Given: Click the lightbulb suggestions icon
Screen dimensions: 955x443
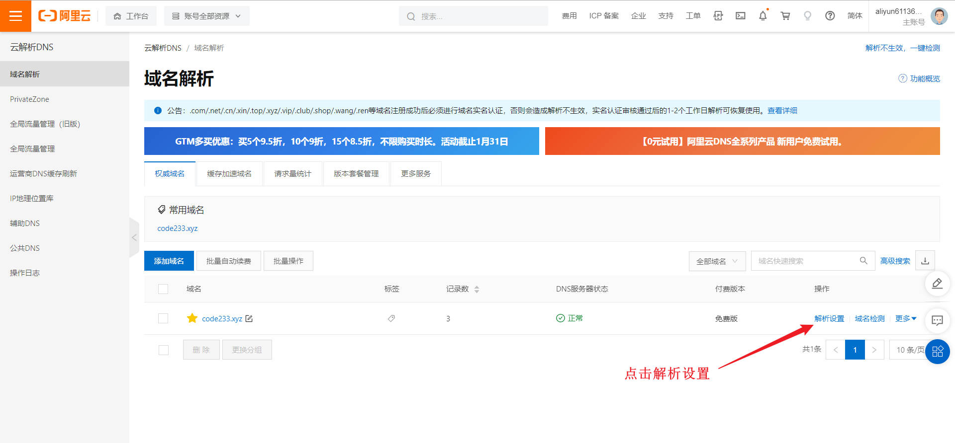Looking at the screenshot, I should pos(807,16).
